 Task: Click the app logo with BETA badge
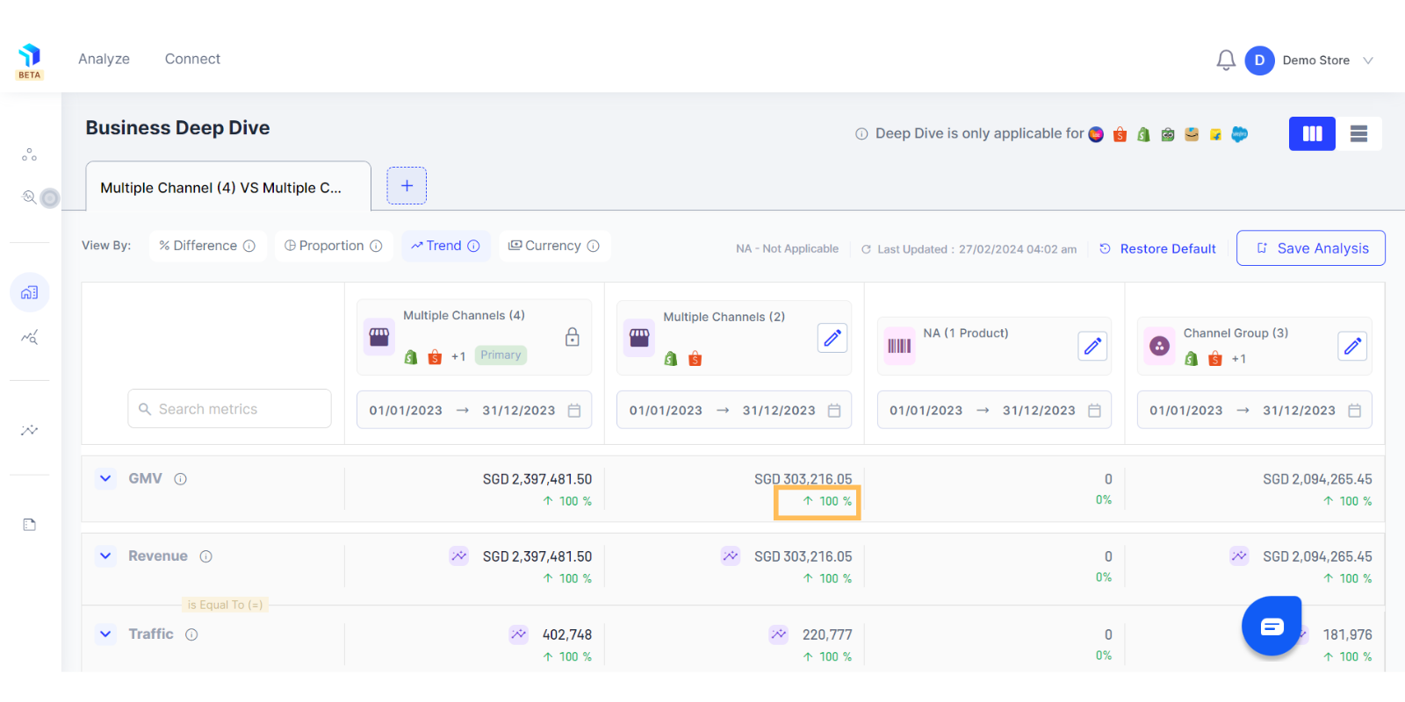click(30, 61)
